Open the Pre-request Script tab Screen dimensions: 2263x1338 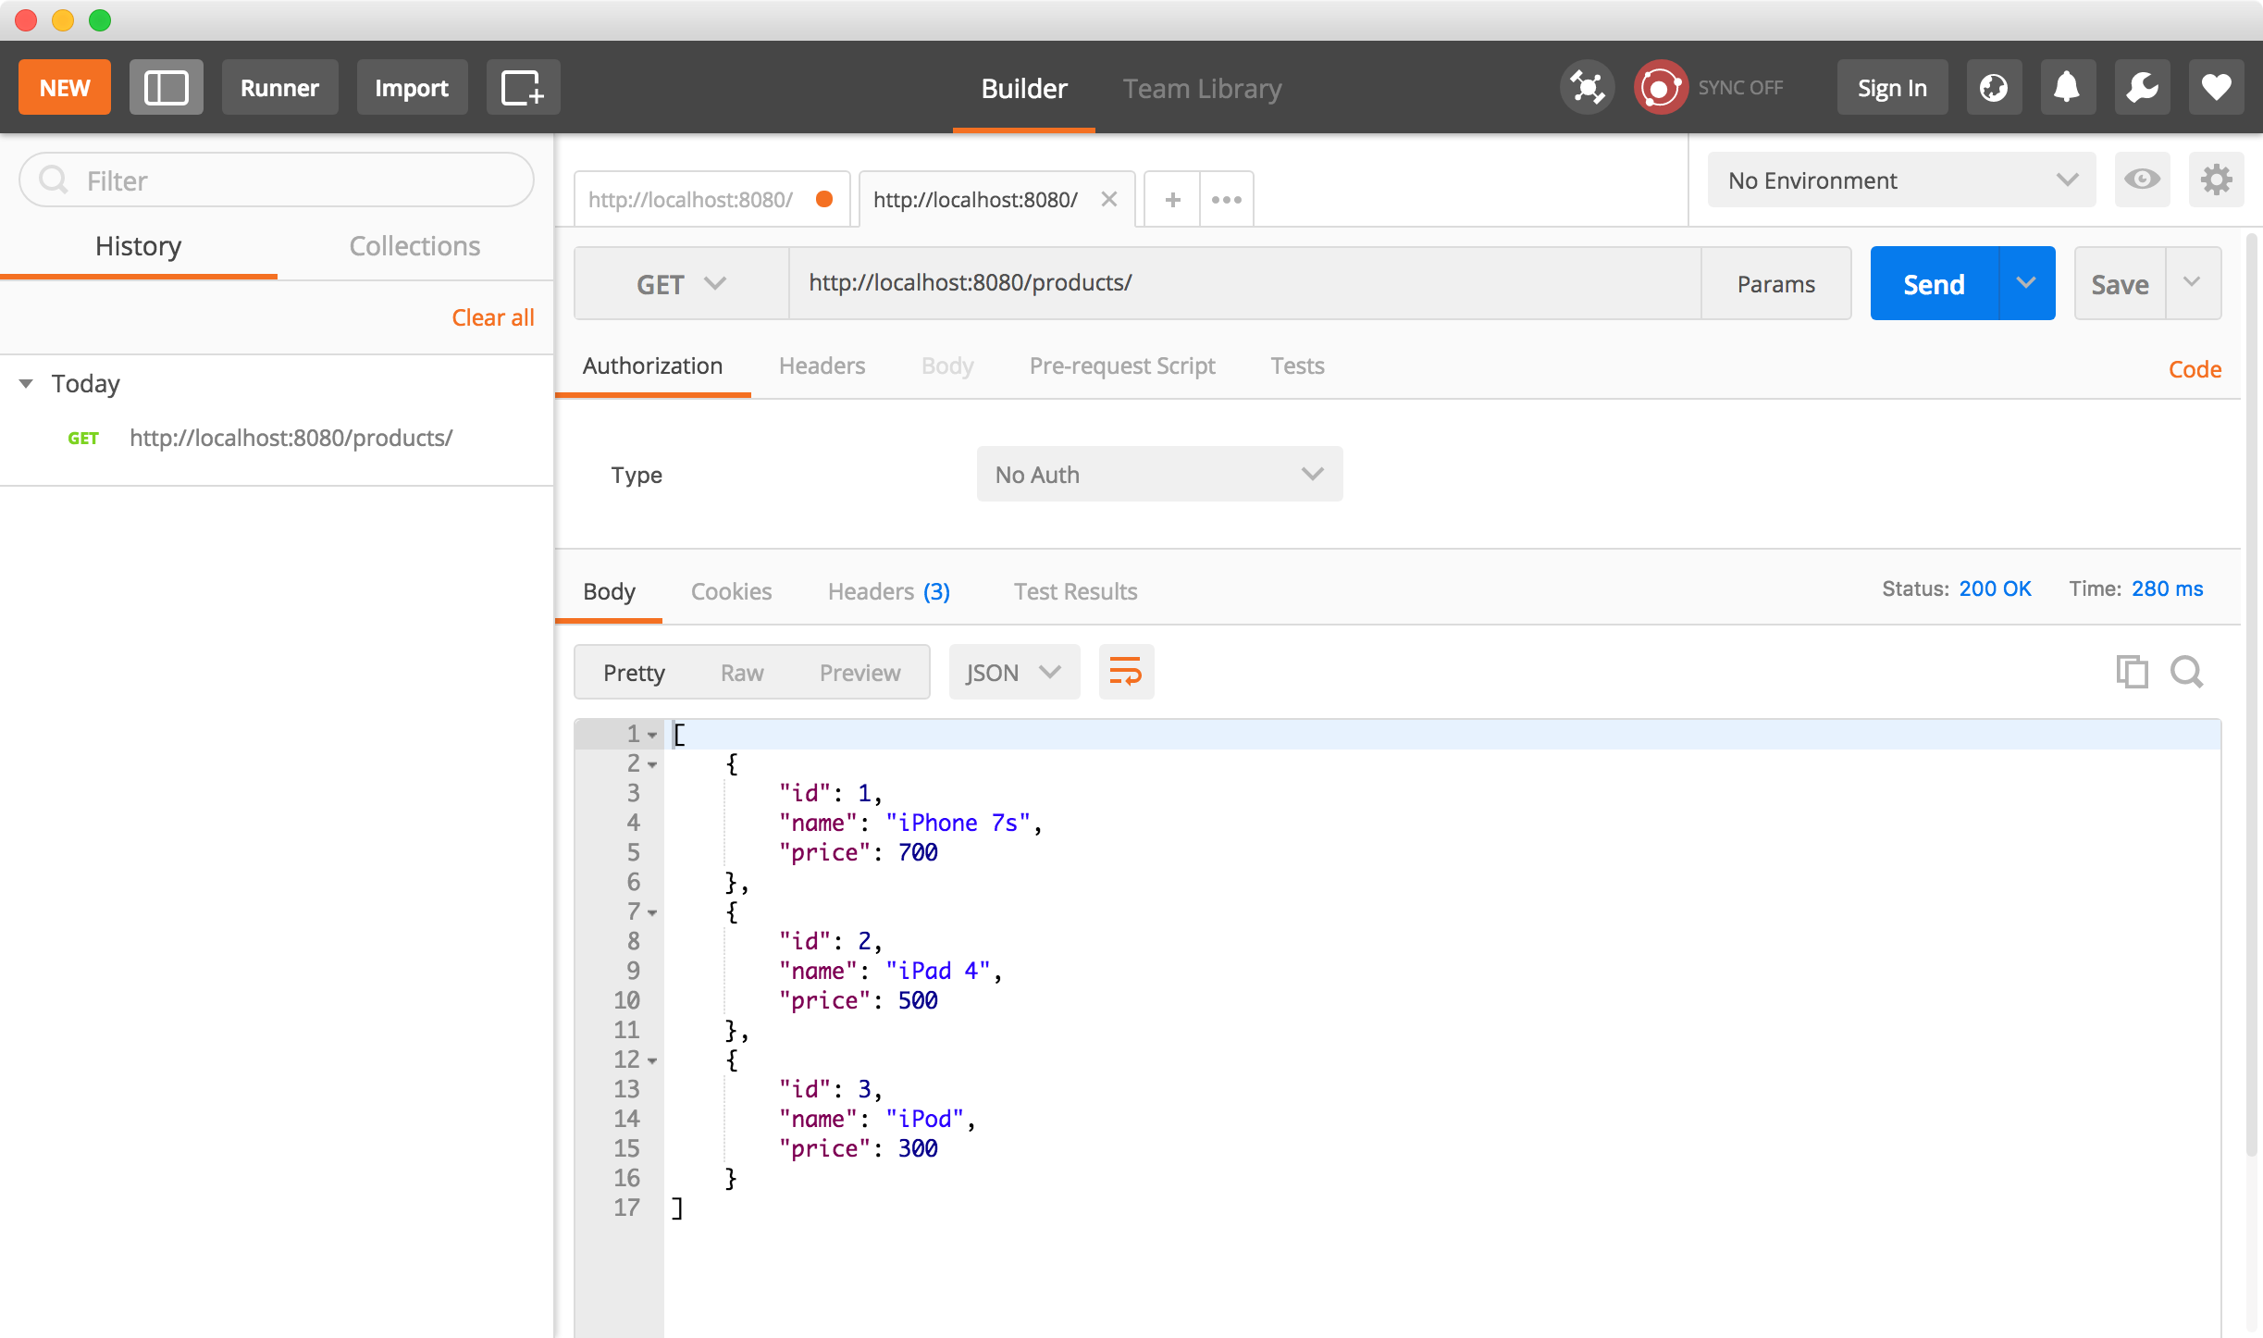tap(1122, 365)
